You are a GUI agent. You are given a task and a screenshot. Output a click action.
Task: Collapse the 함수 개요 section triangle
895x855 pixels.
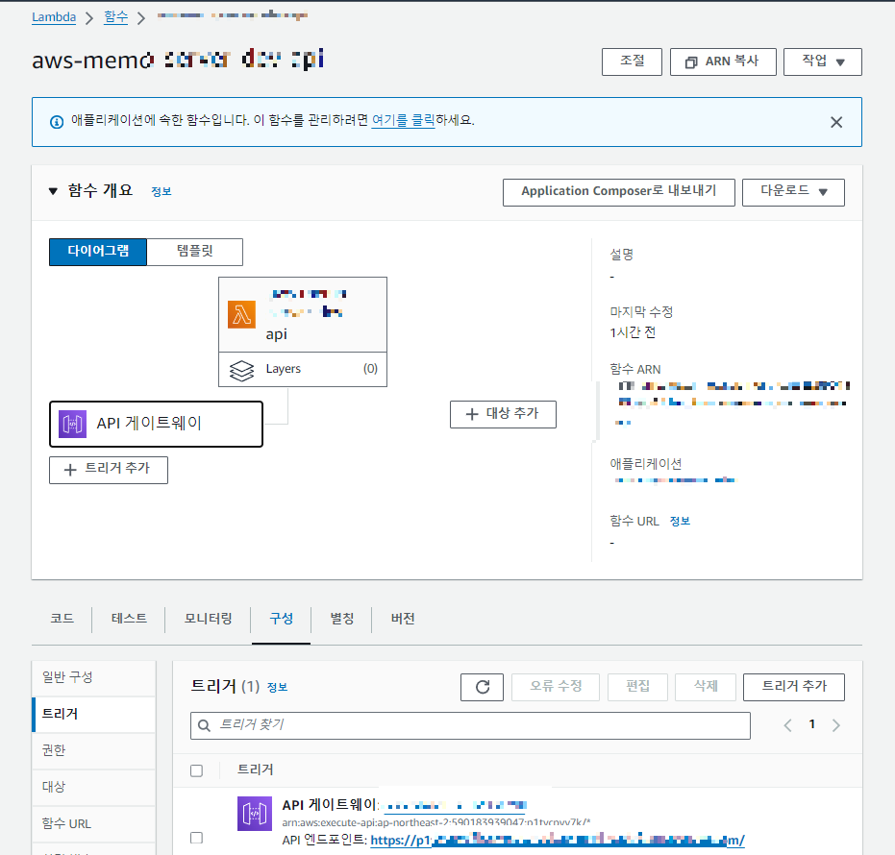(53, 191)
